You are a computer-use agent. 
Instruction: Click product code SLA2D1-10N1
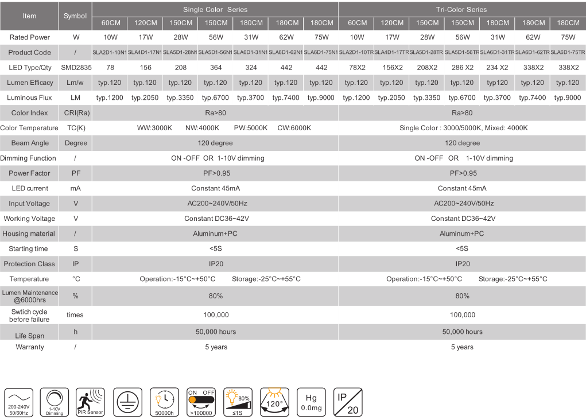coord(110,52)
